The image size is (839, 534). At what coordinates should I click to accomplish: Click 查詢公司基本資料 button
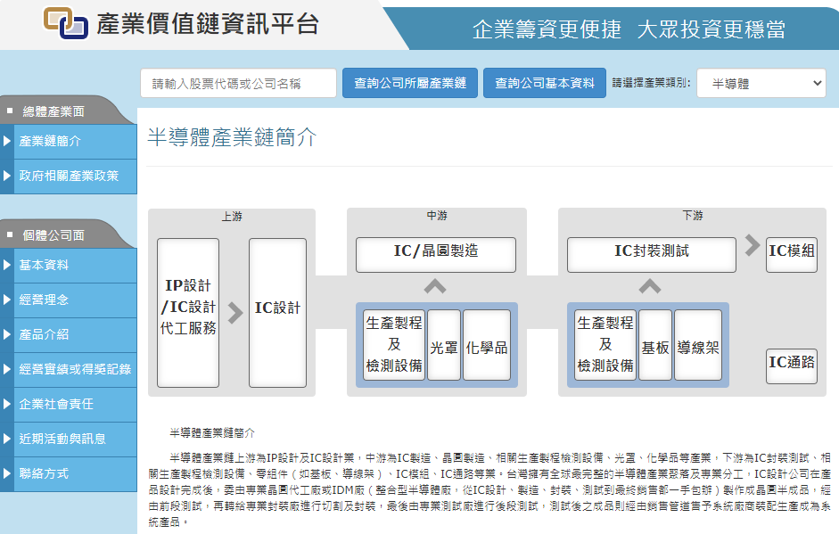click(x=544, y=83)
